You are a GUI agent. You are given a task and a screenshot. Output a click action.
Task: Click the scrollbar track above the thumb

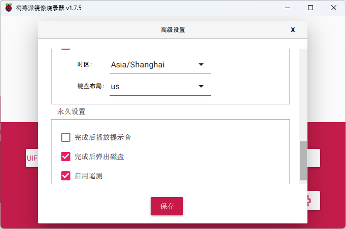pos(303,95)
